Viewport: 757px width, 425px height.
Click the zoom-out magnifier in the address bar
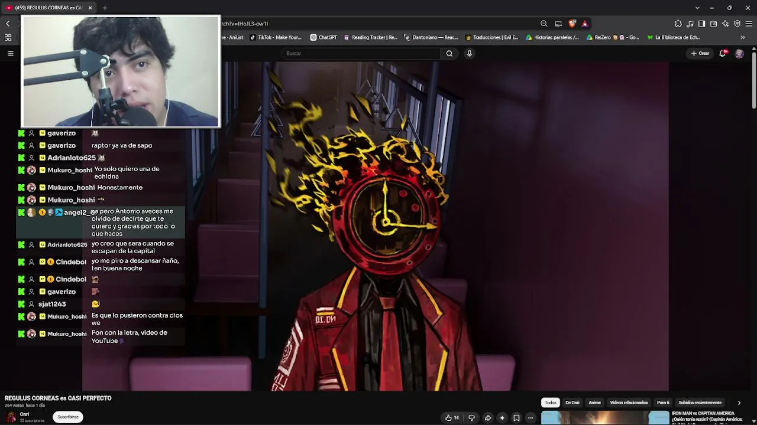(x=544, y=24)
